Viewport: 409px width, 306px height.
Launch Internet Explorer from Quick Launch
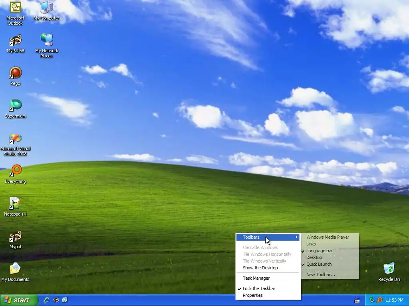tap(47, 300)
